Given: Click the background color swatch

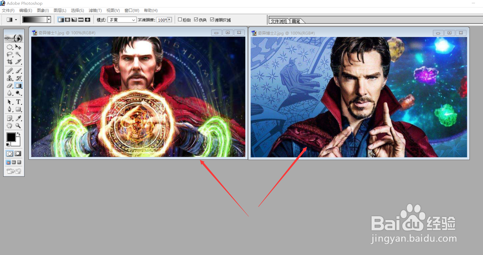Looking at the screenshot, I should pos(17,143).
